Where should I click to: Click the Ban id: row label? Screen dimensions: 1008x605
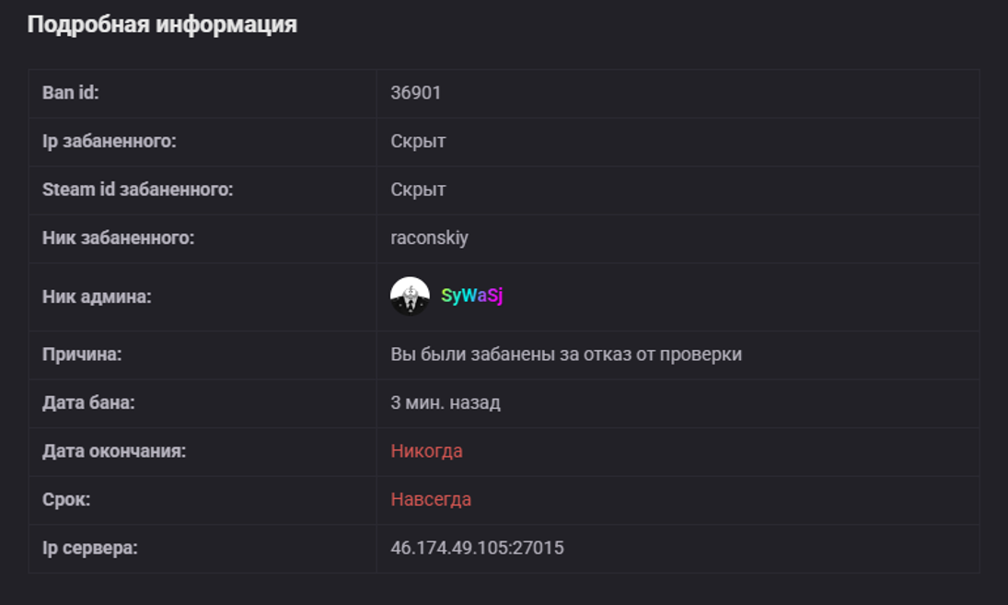coord(70,93)
